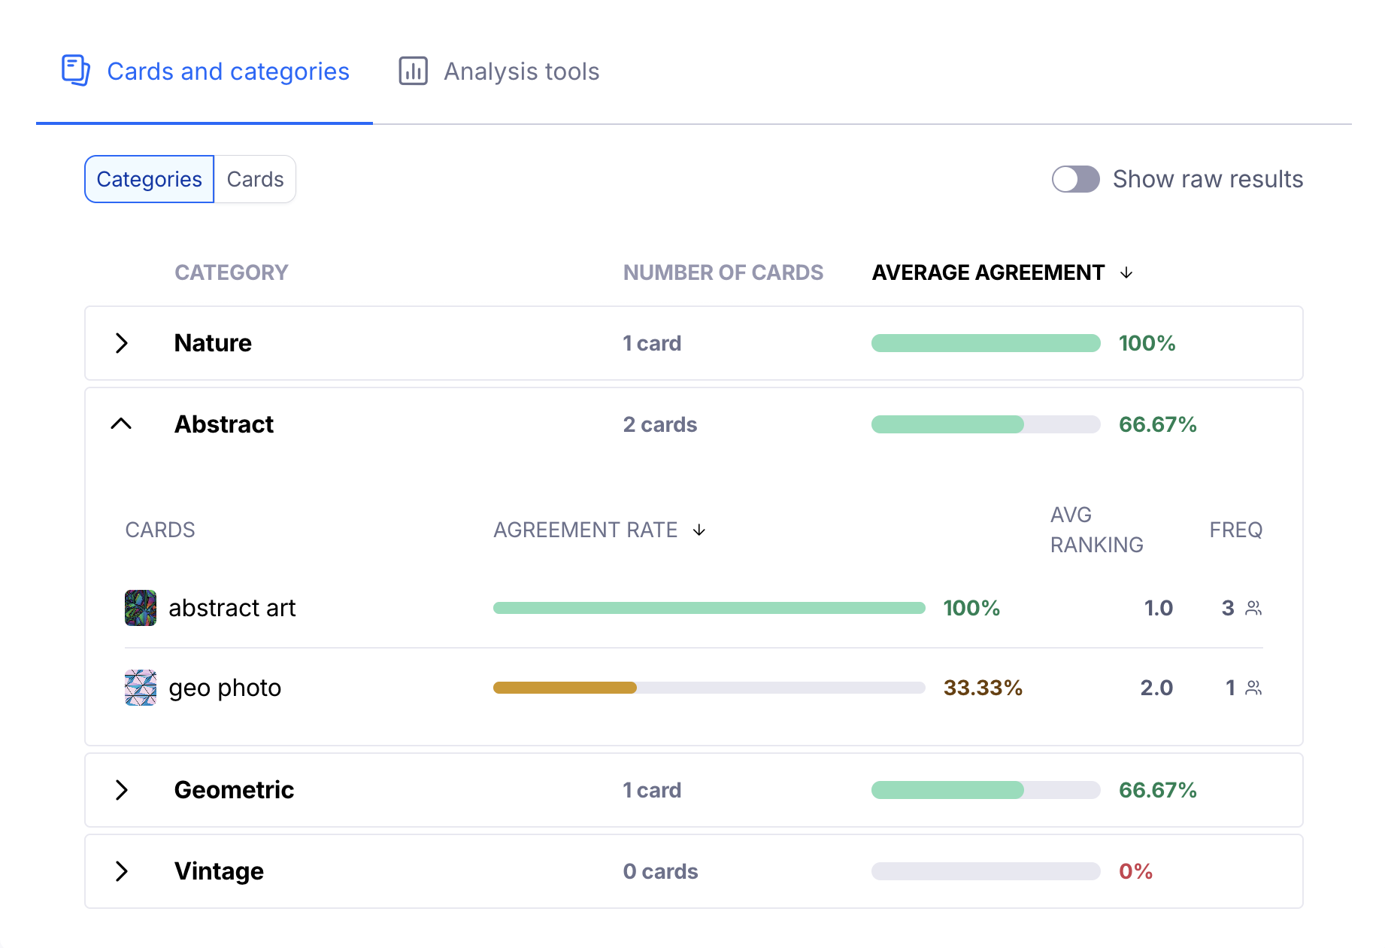Viewport: 1385px width, 948px height.
Task: Expand the Nature category row
Action: (122, 343)
